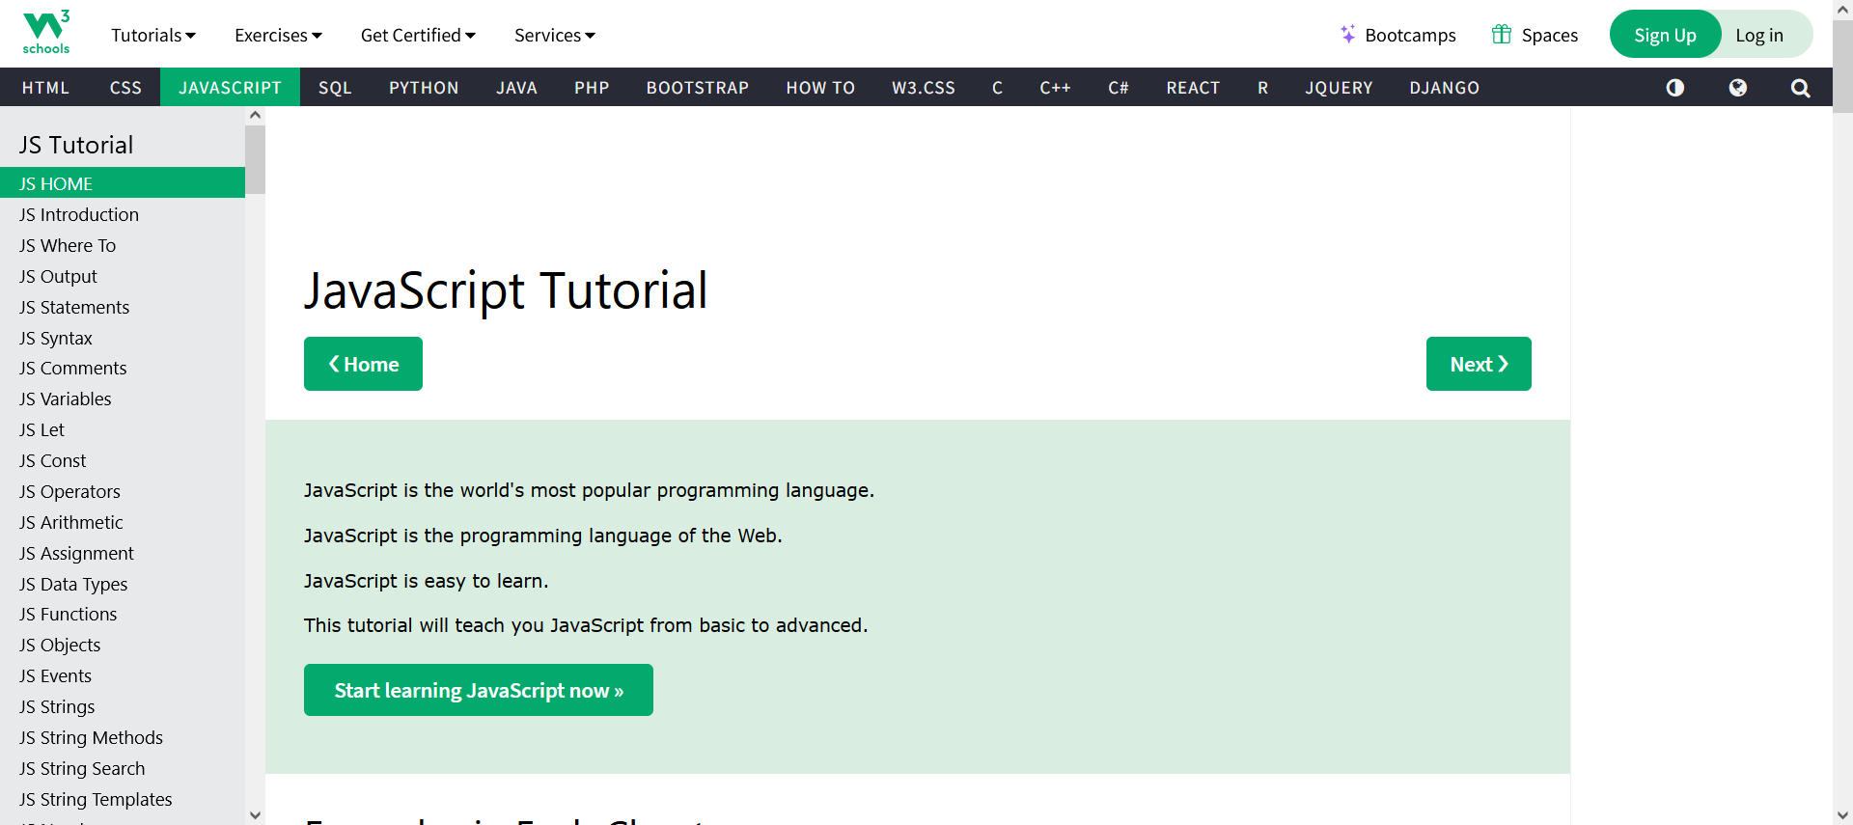The width and height of the screenshot is (1853, 825).
Task: Open JS Assignment in sidebar
Action: point(123,553)
